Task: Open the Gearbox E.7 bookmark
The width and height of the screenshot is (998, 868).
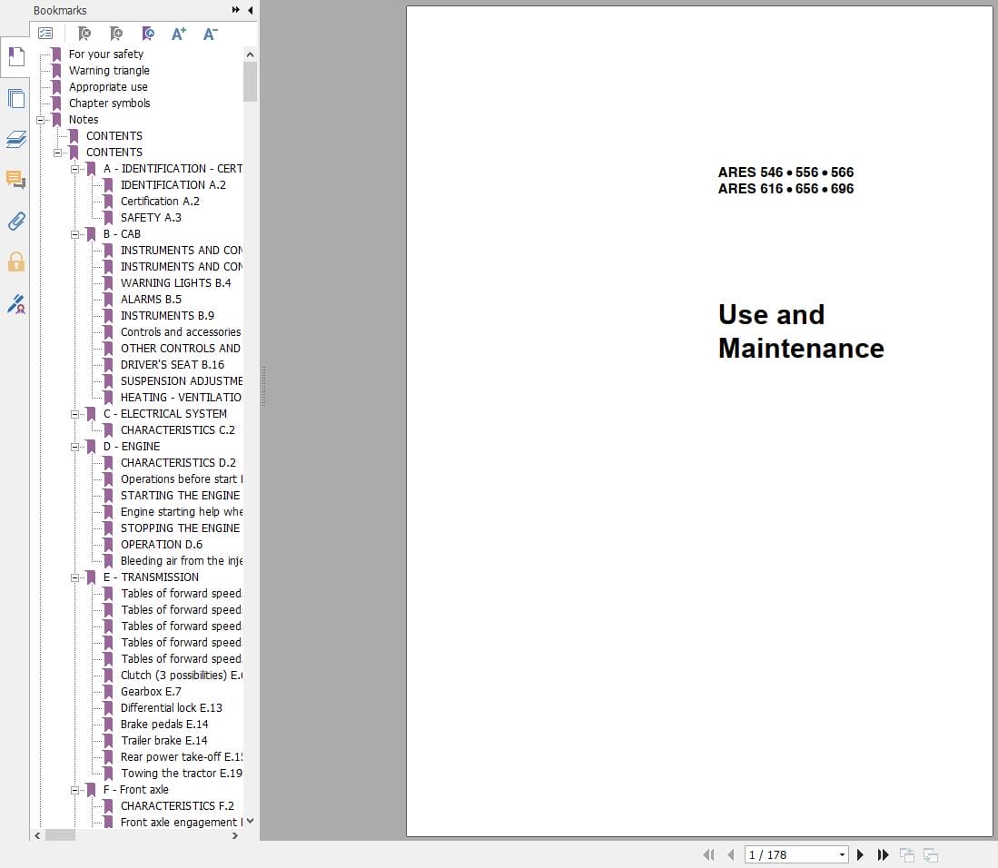Action: 151,692
